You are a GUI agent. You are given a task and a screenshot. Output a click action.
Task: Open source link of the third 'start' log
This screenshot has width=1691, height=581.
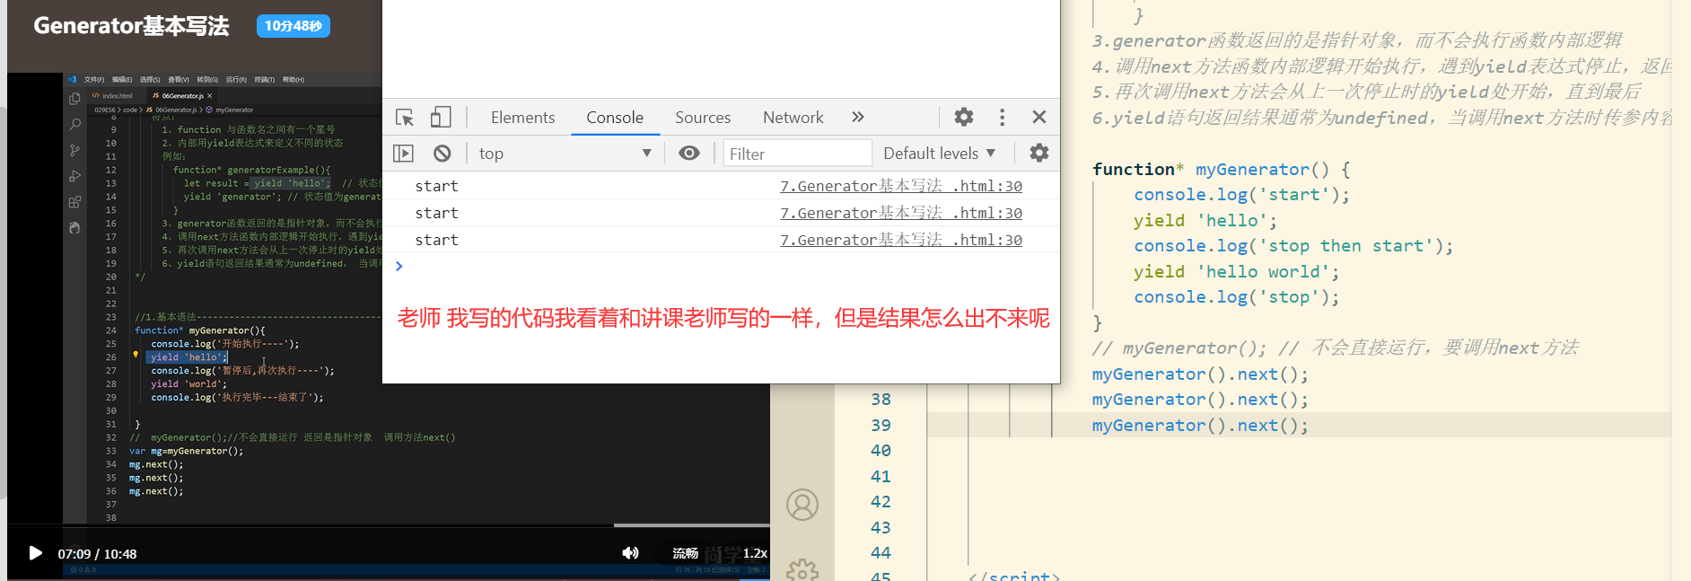tap(900, 240)
